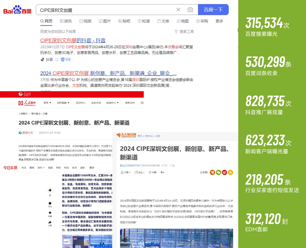Expand the 创作赋能 dropdown menu

coord(63,103)
